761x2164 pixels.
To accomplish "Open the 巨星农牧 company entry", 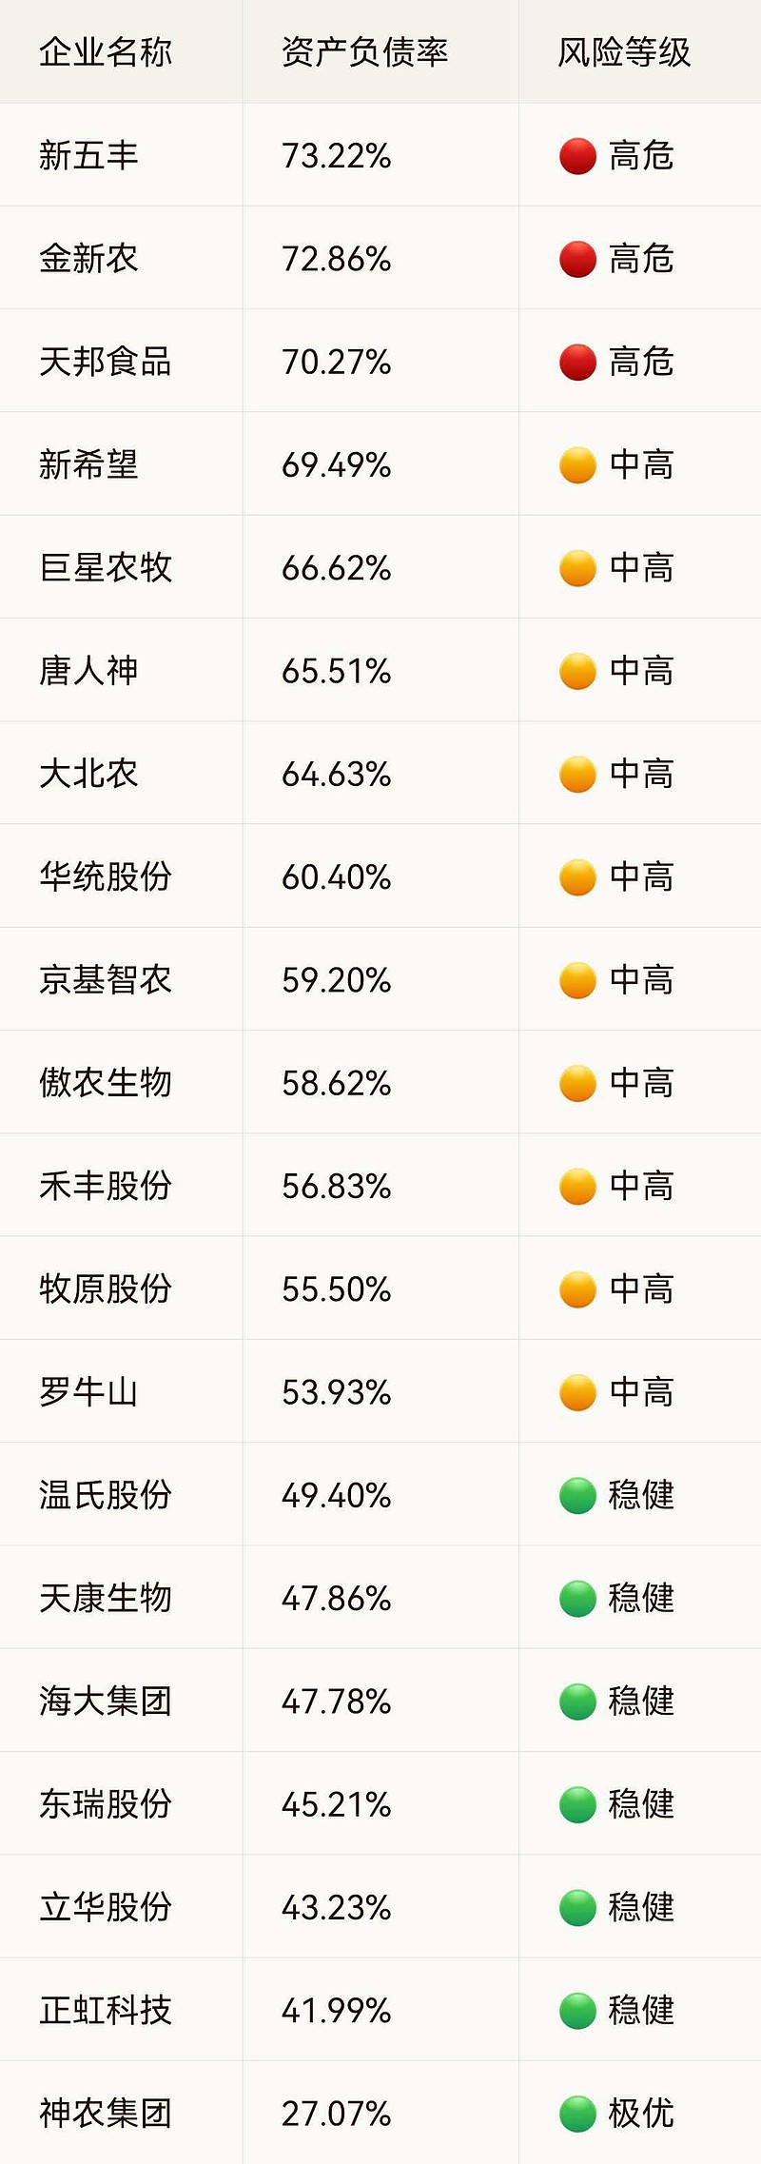I will click(106, 568).
